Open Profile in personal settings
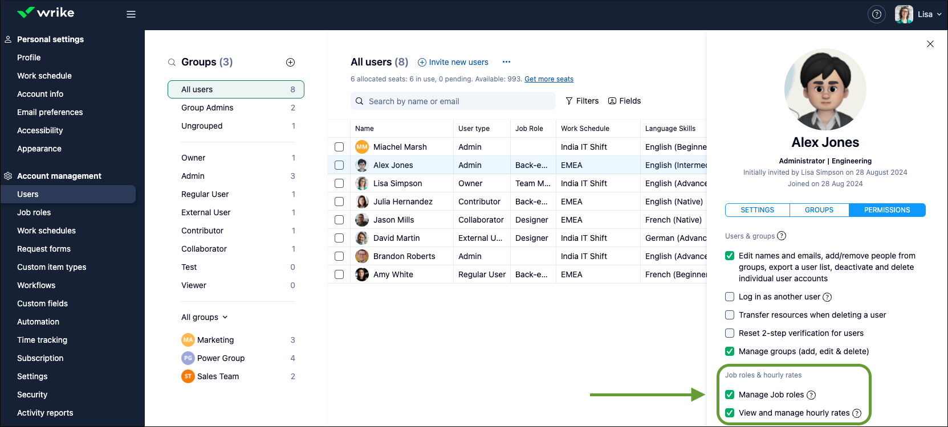 click(x=29, y=58)
